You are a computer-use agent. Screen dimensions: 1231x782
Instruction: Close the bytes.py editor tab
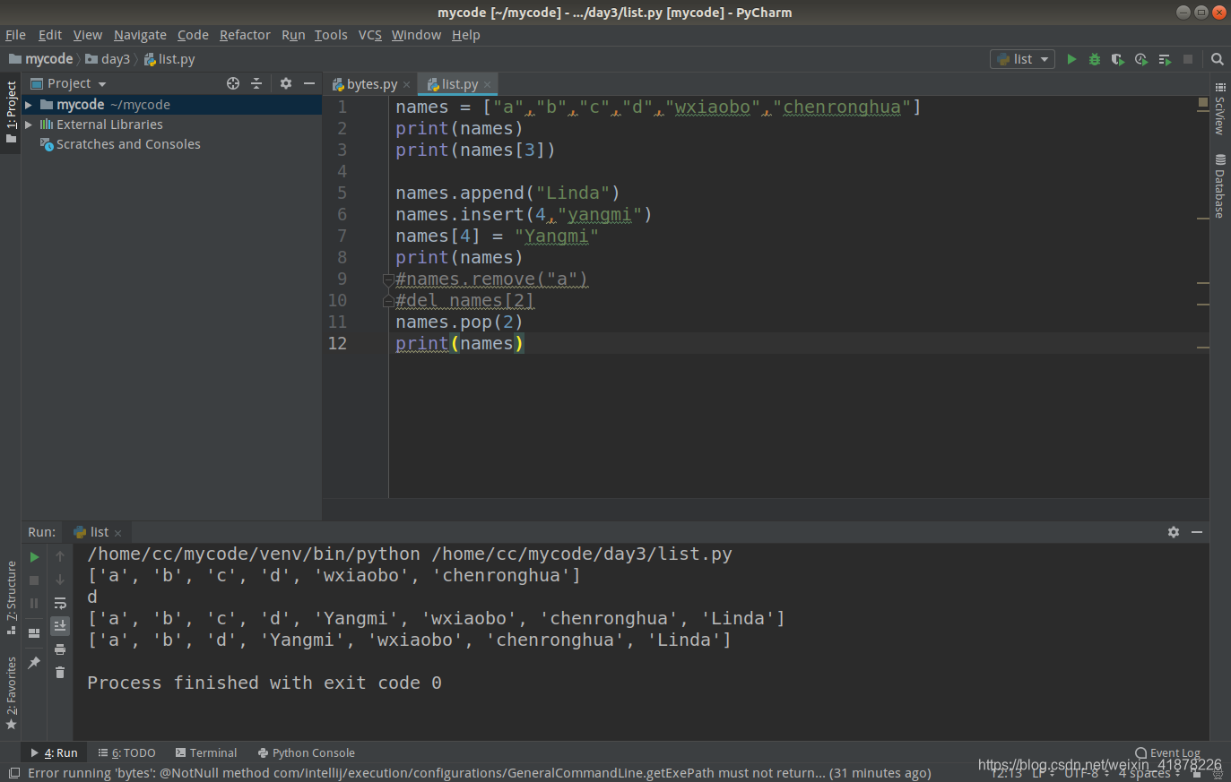pyautogui.click(x=406, y=85)
